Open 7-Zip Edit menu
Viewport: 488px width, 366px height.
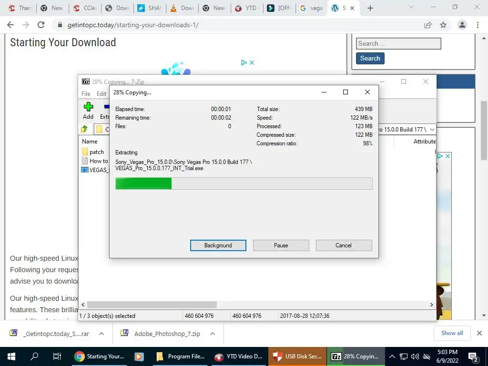pos(102,94)
